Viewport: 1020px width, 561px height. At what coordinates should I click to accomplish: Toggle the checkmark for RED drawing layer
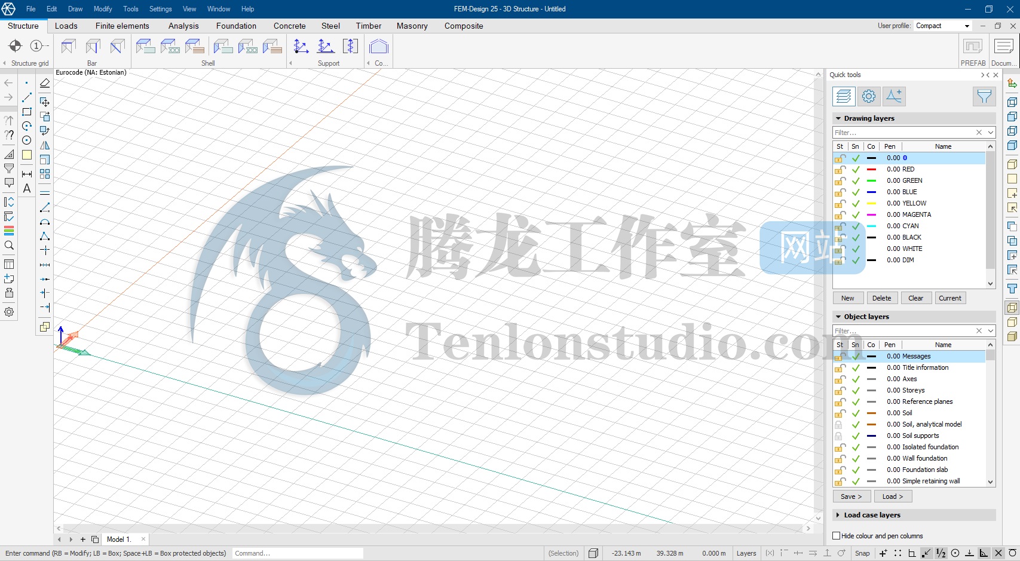point(856,170)
